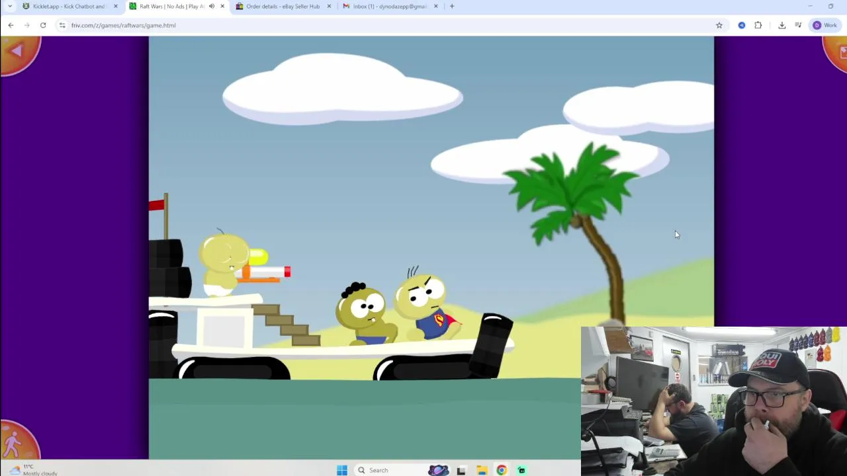Open the tab search dropdown arrow
This screenshot has width=847, height=476.
point(9,7)
